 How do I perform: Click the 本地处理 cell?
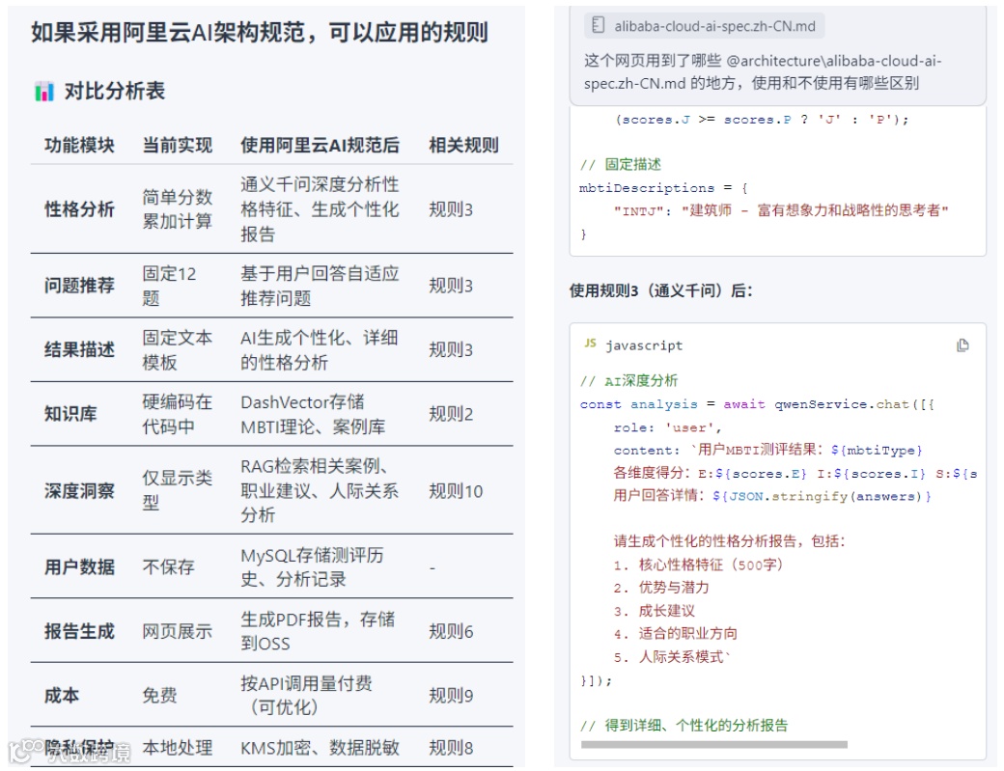tap(178, 747)
